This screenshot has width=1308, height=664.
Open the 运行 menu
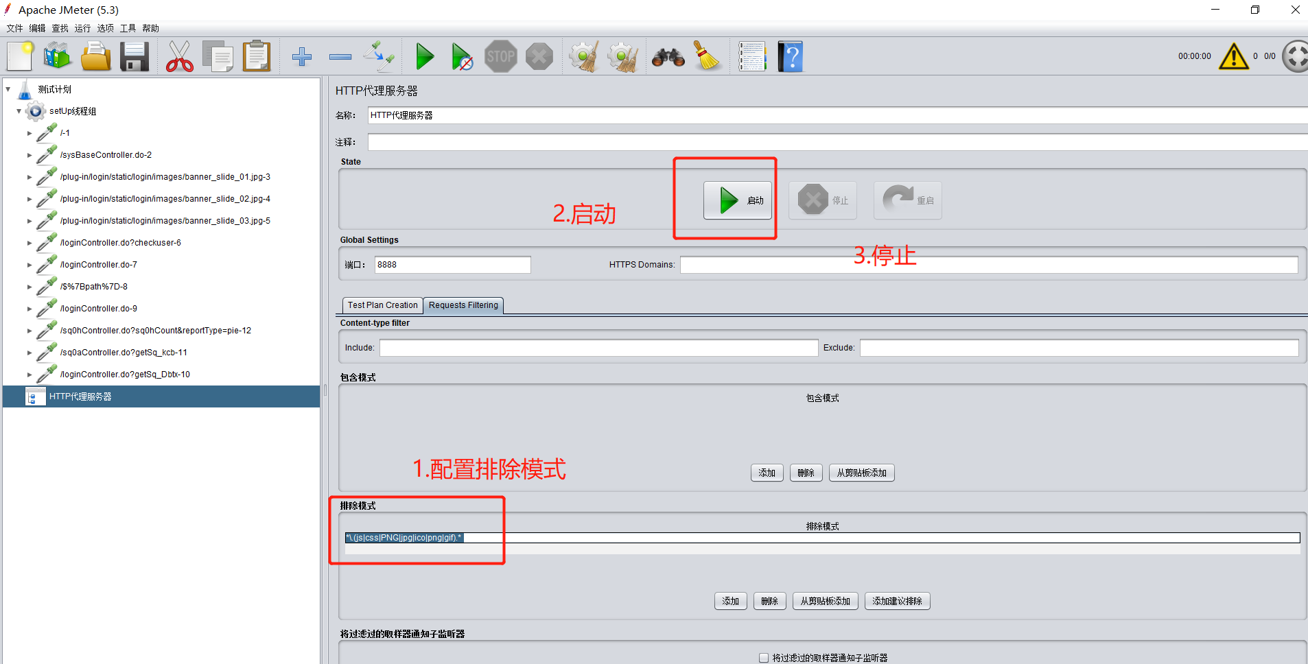click(x=82, y=28)
